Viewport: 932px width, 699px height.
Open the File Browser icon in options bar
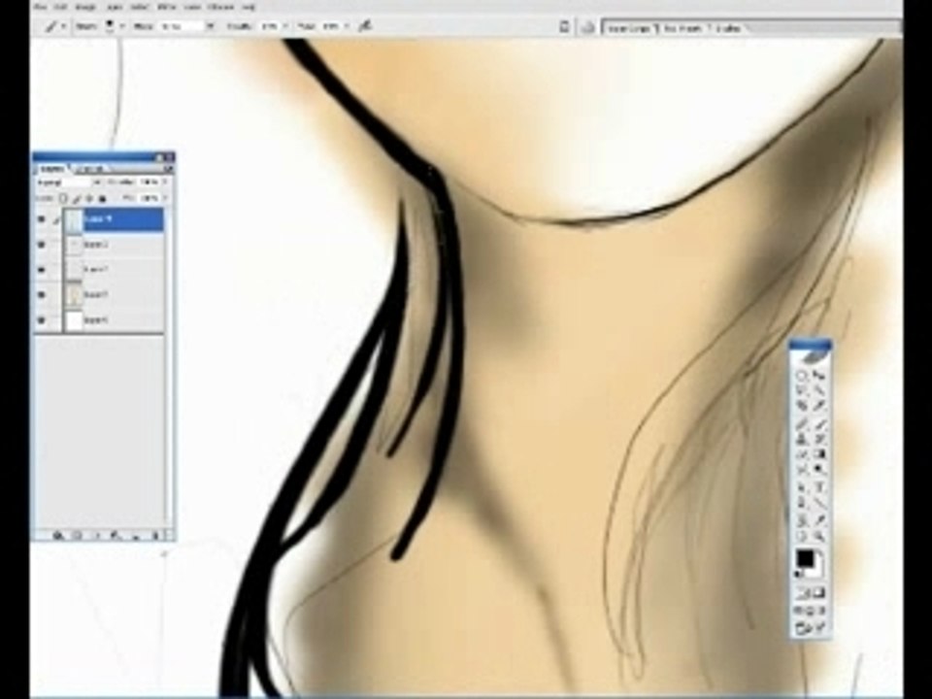pos(588,27)
